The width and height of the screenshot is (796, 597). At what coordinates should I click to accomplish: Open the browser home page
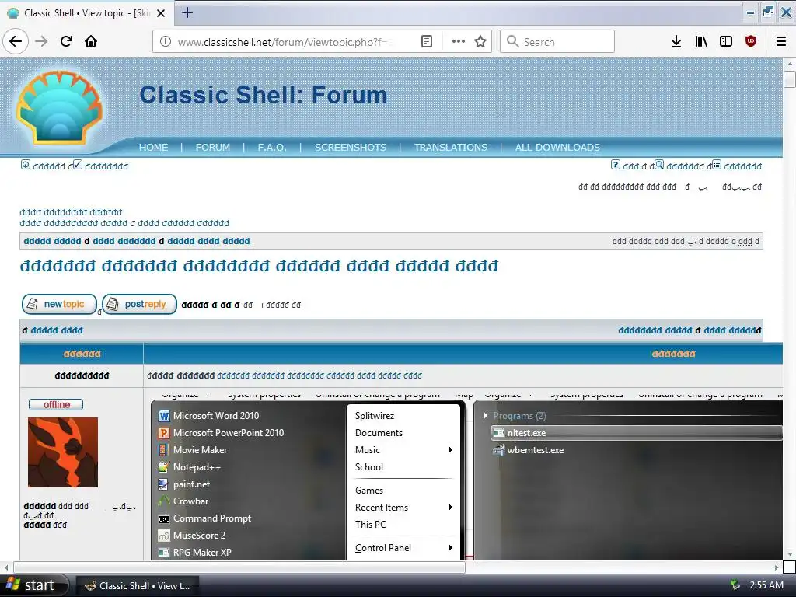tap(91, 41)
